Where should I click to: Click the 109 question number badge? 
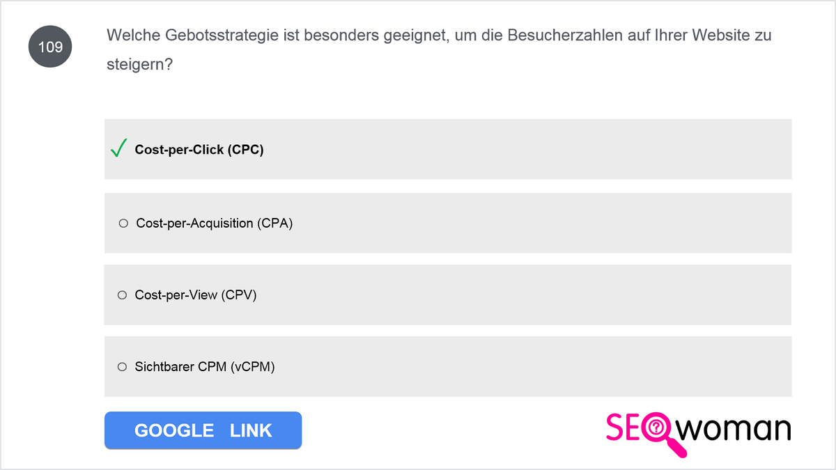[x=49, y=47]
